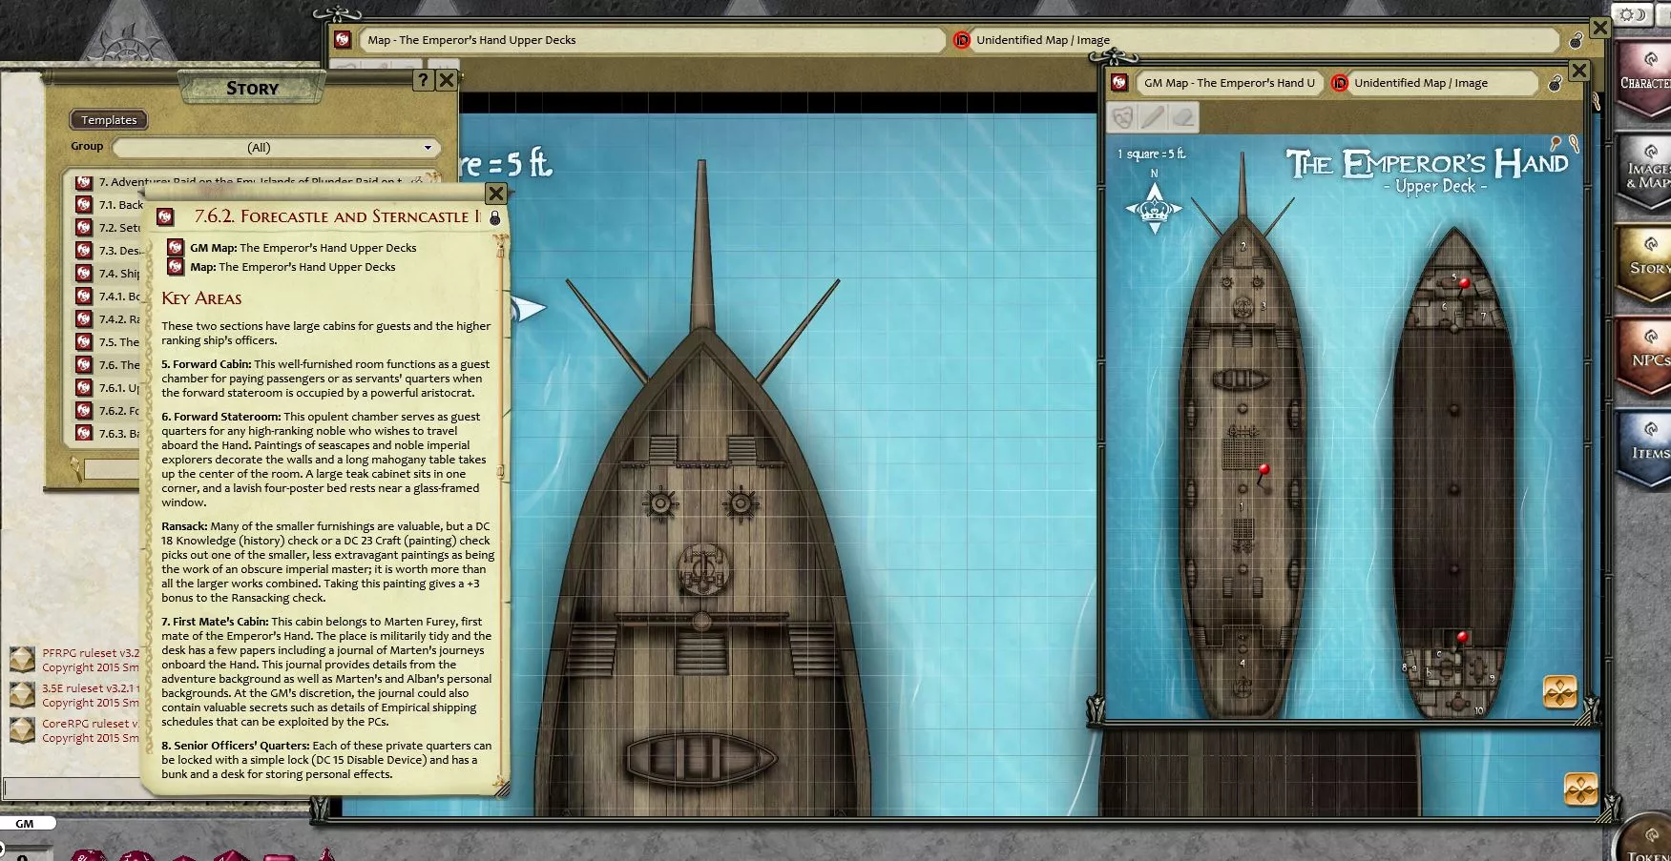Click link icon of Map Upper Decks window
Viewport: 1671px width, 861px height.
(343, 40)
